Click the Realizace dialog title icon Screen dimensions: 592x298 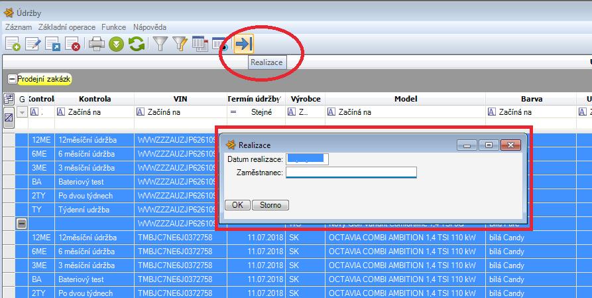[231, 145]
